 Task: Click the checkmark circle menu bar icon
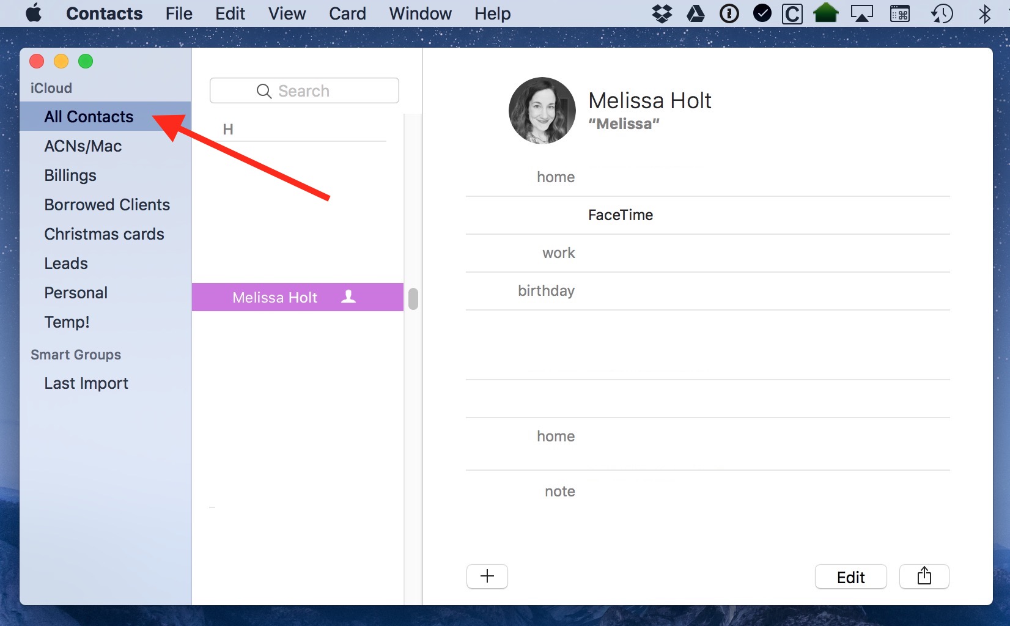coord(762,13)
